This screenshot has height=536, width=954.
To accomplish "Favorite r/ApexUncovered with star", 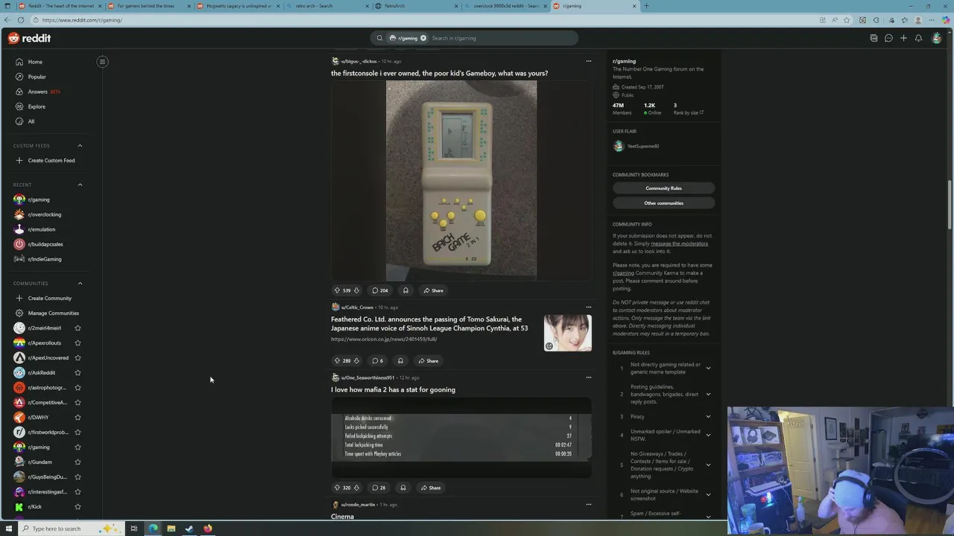I will click(x=78, y=357).
